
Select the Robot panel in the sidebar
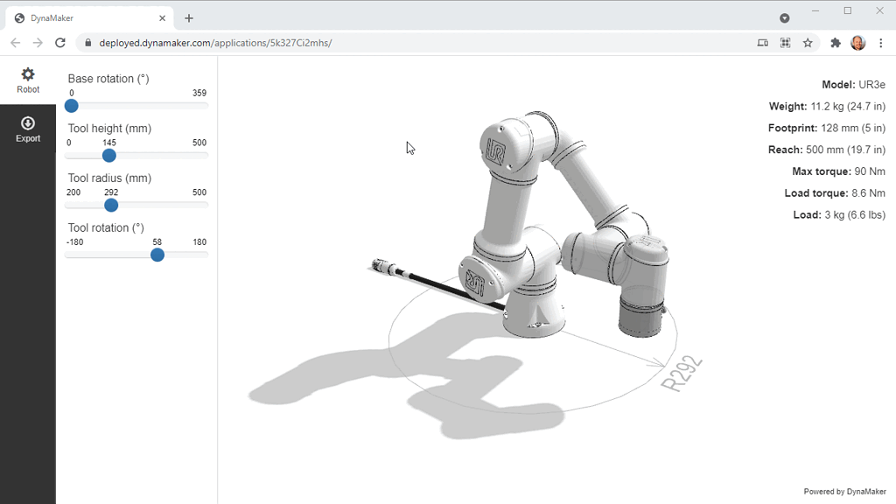pos(27,80)
